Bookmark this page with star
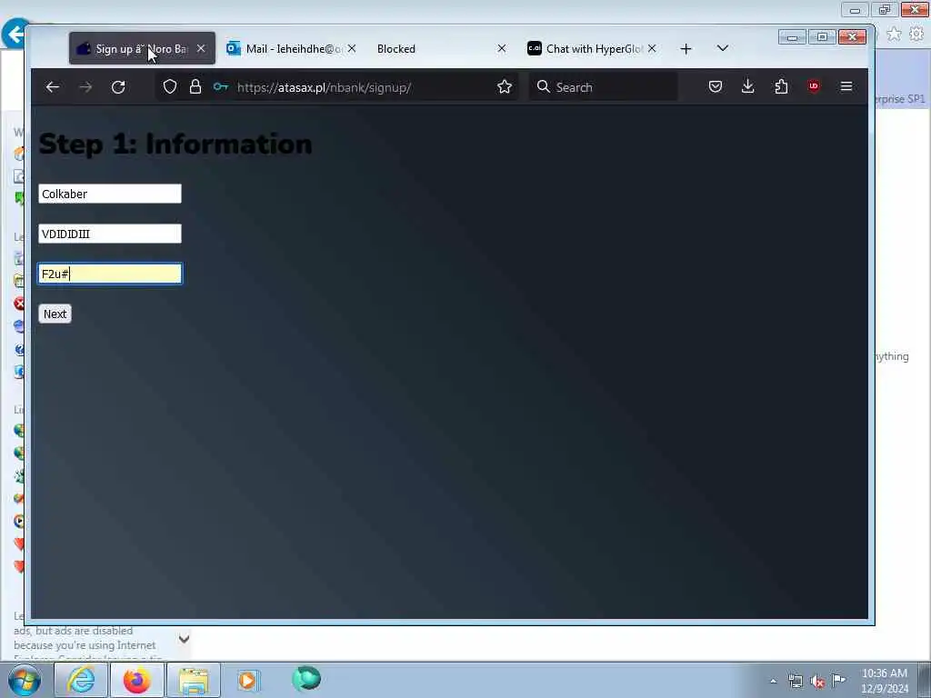931x698 pixels. [504, 86]
